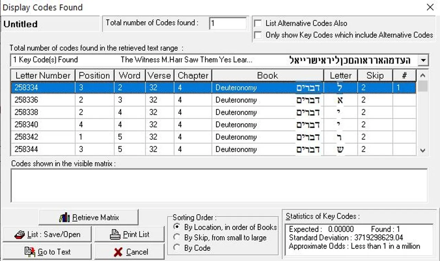Image resolution: width=440 pixels, height=261 pixels.
Task: Click the red X icon on Cancel
Action: pos(118,252)
